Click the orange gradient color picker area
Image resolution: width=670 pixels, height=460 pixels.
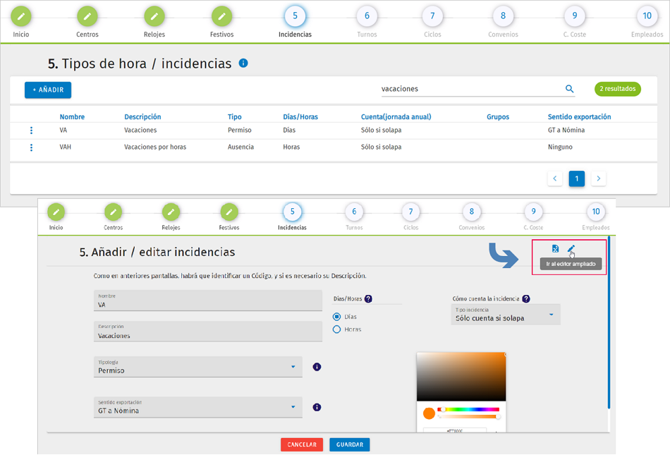click(461, 377)
